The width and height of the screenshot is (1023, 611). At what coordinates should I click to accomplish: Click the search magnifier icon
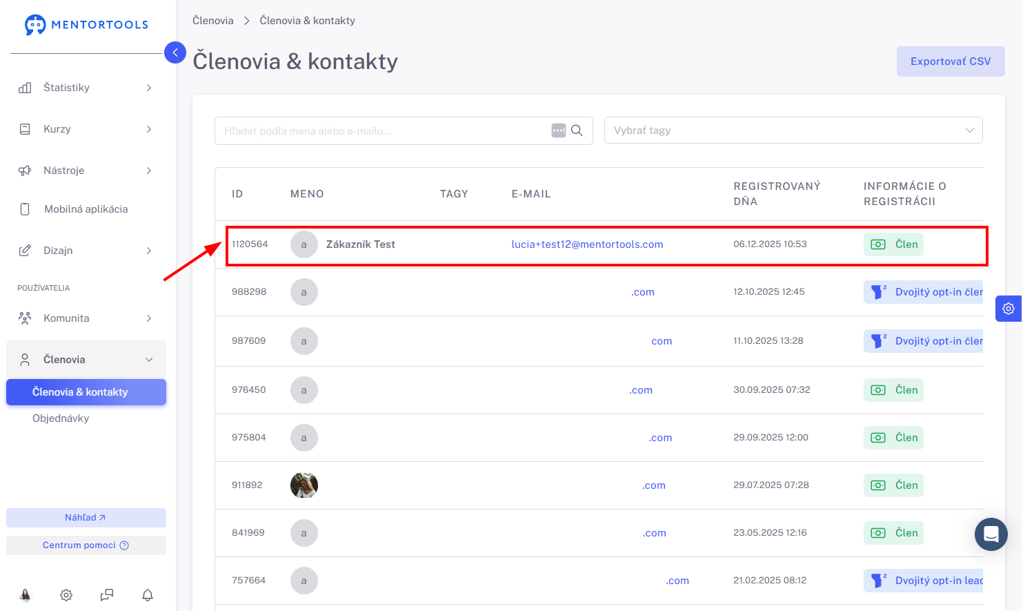(x=577, y=130)
